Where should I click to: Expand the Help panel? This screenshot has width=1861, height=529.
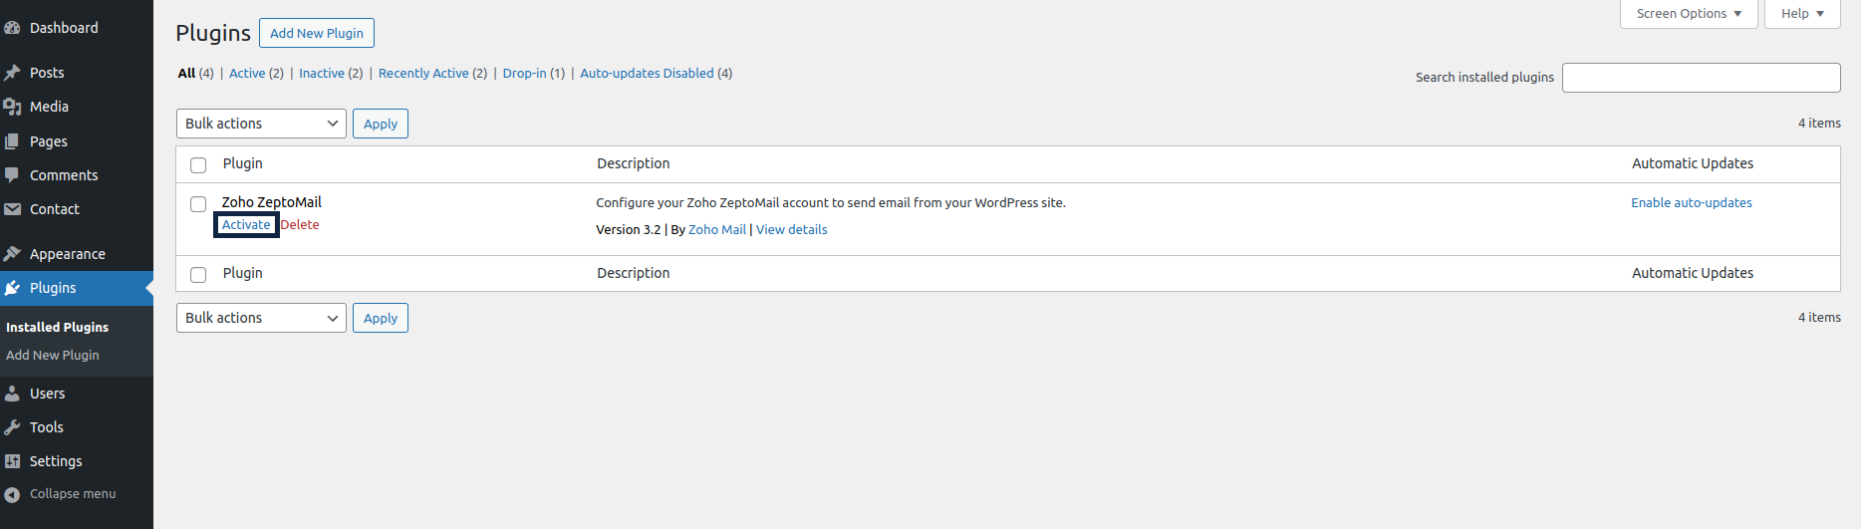(x=1802, y=14)
